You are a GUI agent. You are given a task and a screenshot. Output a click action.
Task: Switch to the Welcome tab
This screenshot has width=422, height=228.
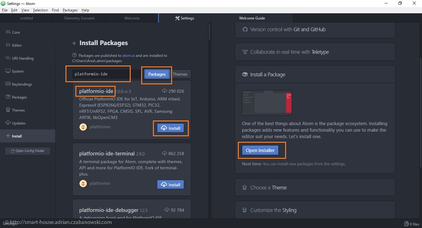click(x=132, y=18)
